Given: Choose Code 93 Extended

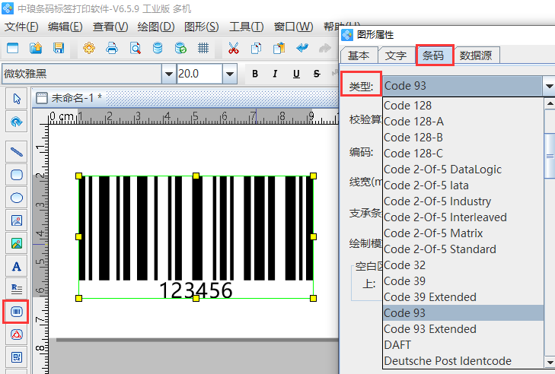Looking at the screenshot, I should [463, 329].
